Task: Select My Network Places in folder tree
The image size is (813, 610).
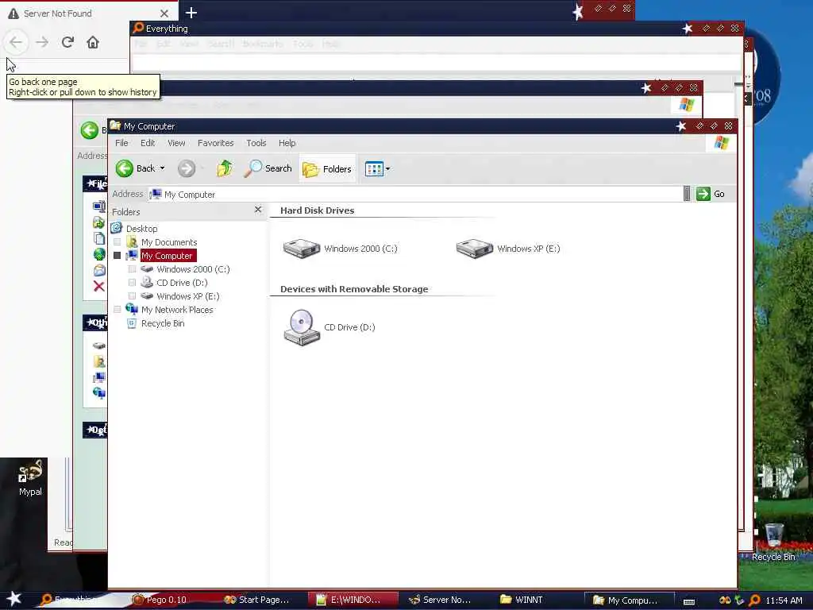Action: coord(177,310)
